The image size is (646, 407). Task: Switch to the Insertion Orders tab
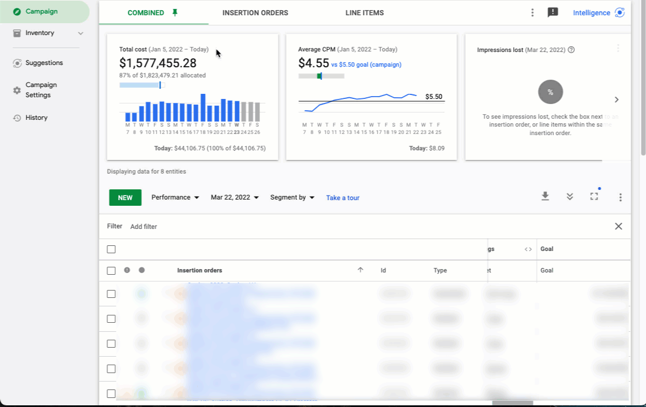255,12
